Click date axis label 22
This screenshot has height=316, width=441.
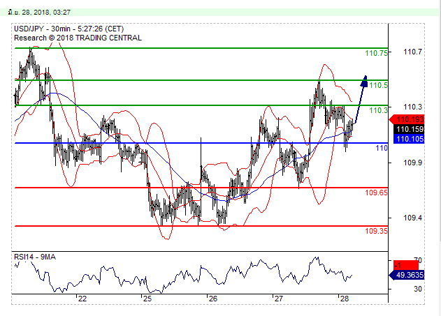82,299
